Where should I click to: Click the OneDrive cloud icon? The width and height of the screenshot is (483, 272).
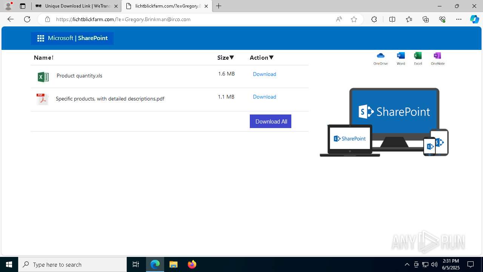coord(380,56)
